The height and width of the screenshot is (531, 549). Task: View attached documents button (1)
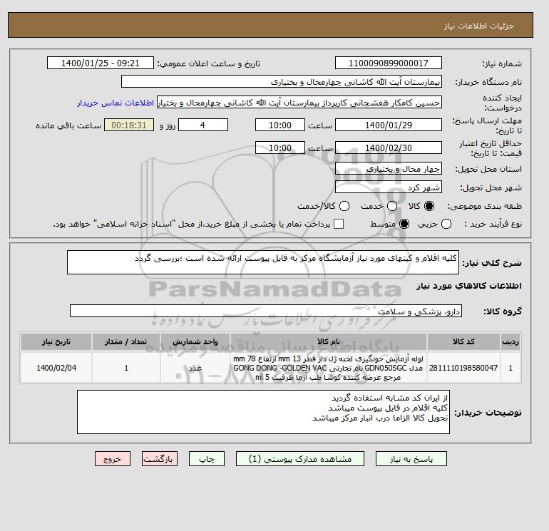300,459
